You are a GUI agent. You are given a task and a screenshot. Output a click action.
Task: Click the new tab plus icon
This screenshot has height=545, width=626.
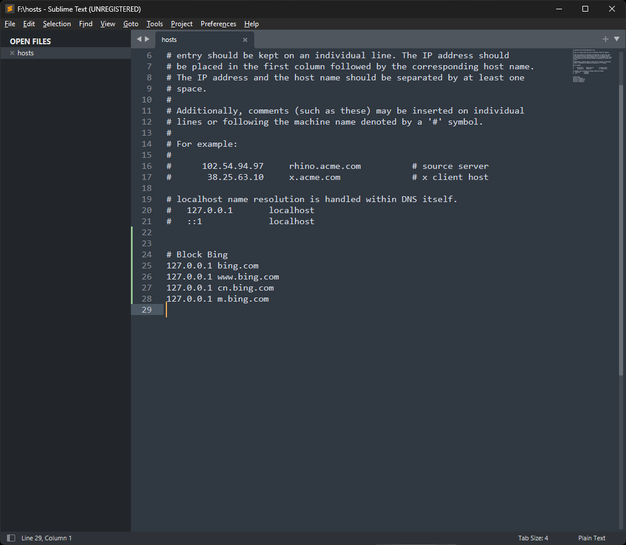tap(605, 39)
